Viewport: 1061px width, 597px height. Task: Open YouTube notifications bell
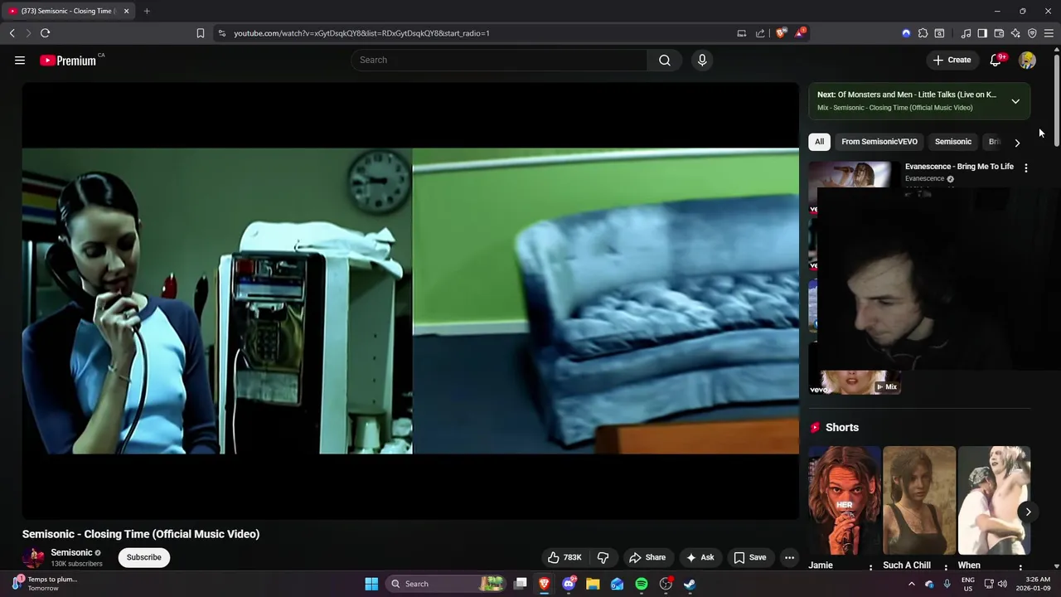996,60
